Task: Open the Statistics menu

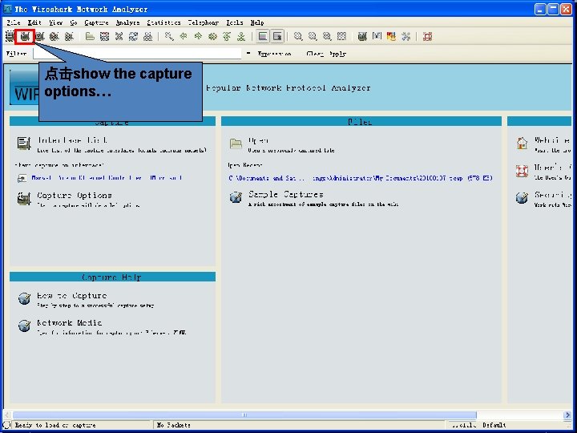Action: pyautogui.click(x=163, y=22)
